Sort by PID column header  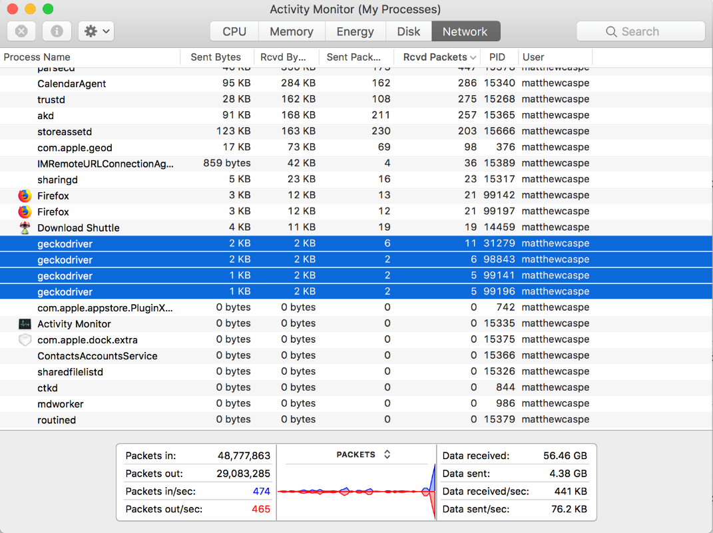(497, 57)
